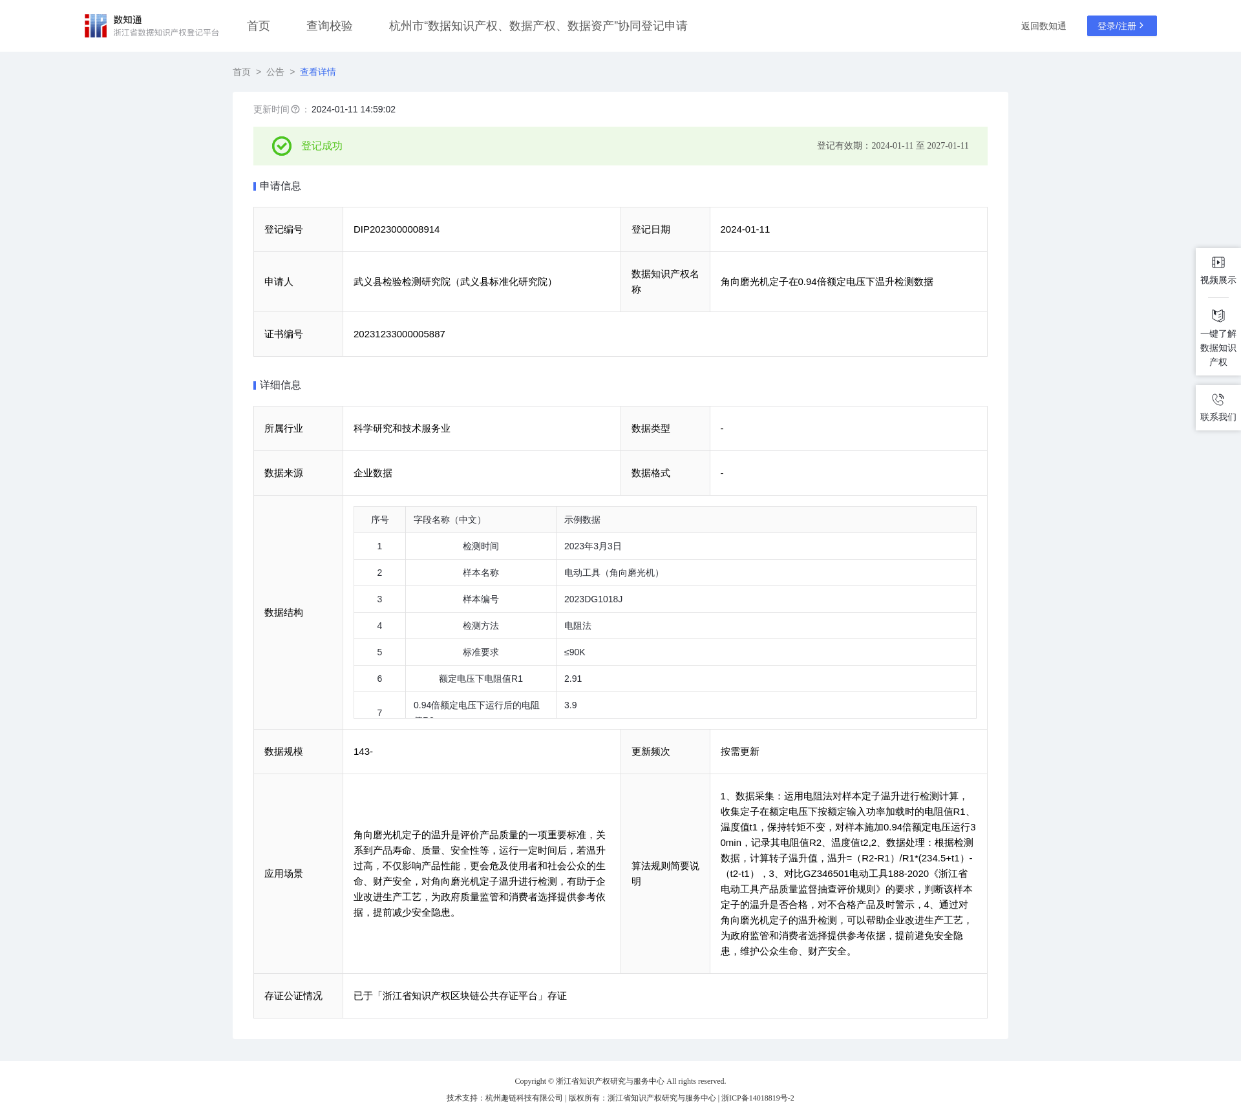1241x1118 pixels.
Task: Click the 浙ICP备14018819号-2 footer text
Action: [x=758, y=1098]
